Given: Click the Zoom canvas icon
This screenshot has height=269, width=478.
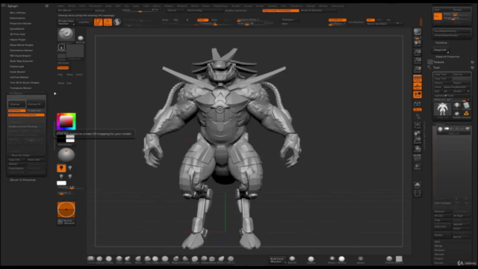Looking at the screenshot, I should [418, 52].
